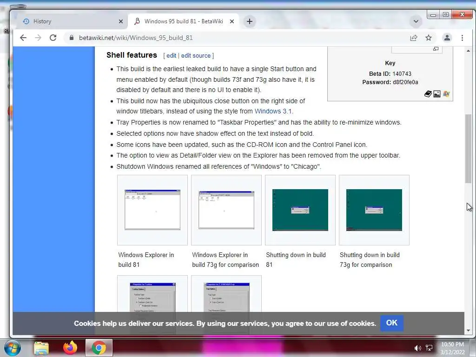Screen dimensions: 476x357
Task: Accept cookies with the OK button
Action: (x=391, y=323)
